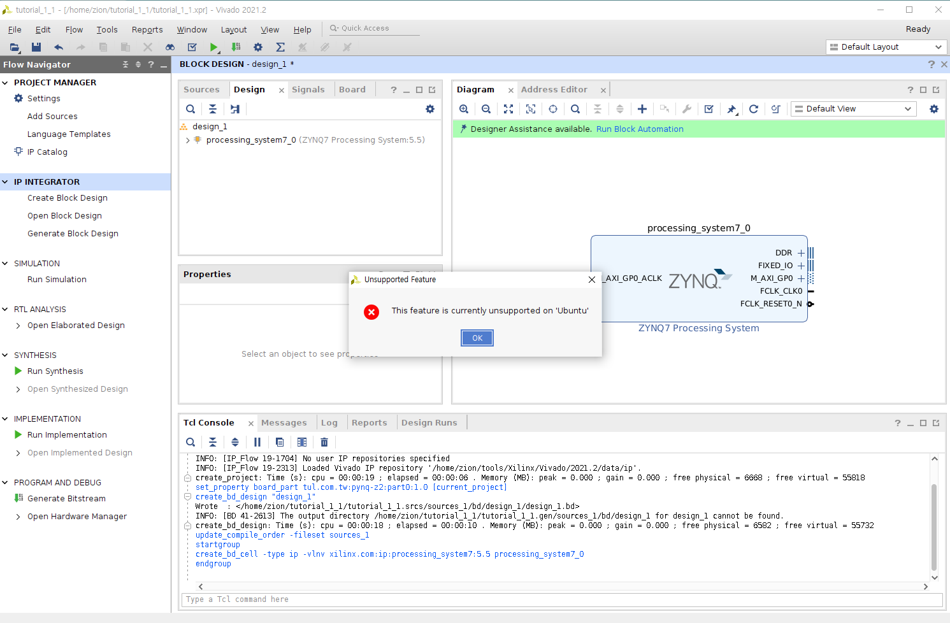
Task: Undo the last action in main toolbar
Action: coord(59,47)
